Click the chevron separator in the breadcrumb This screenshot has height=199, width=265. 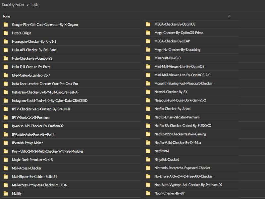click(27, 5)
